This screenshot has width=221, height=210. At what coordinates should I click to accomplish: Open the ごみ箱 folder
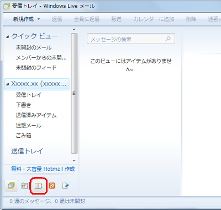tap(23, 136)
